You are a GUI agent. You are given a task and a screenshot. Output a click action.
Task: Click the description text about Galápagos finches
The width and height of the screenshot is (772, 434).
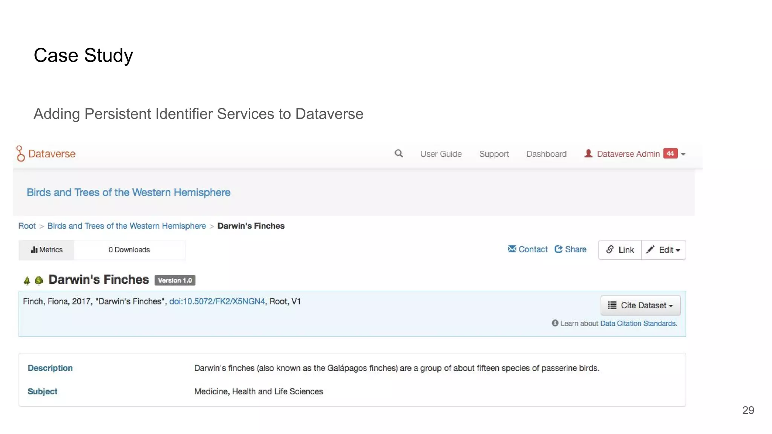[397, 368]
